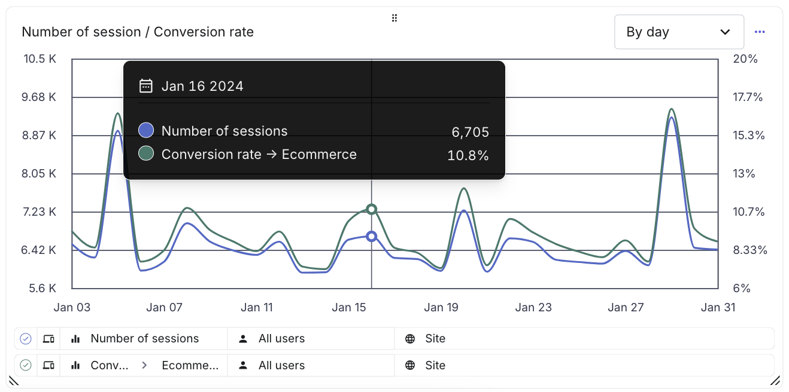The height and width of the screenshot is (392, 789).
Task: Click the green data point on Jan 16
Action: coord(371,209)
